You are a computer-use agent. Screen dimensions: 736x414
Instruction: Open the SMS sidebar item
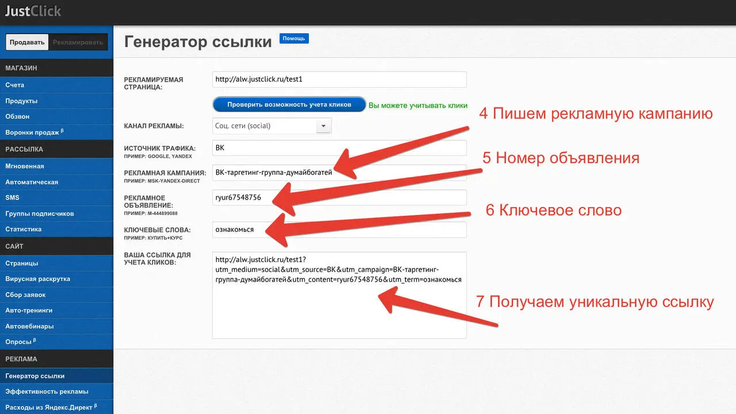[56, 197]
